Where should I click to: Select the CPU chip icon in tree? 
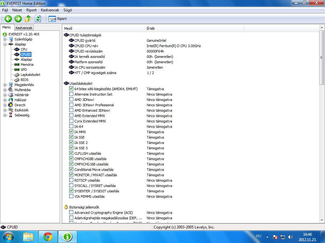pyautogui.click(x=17, y=49)
